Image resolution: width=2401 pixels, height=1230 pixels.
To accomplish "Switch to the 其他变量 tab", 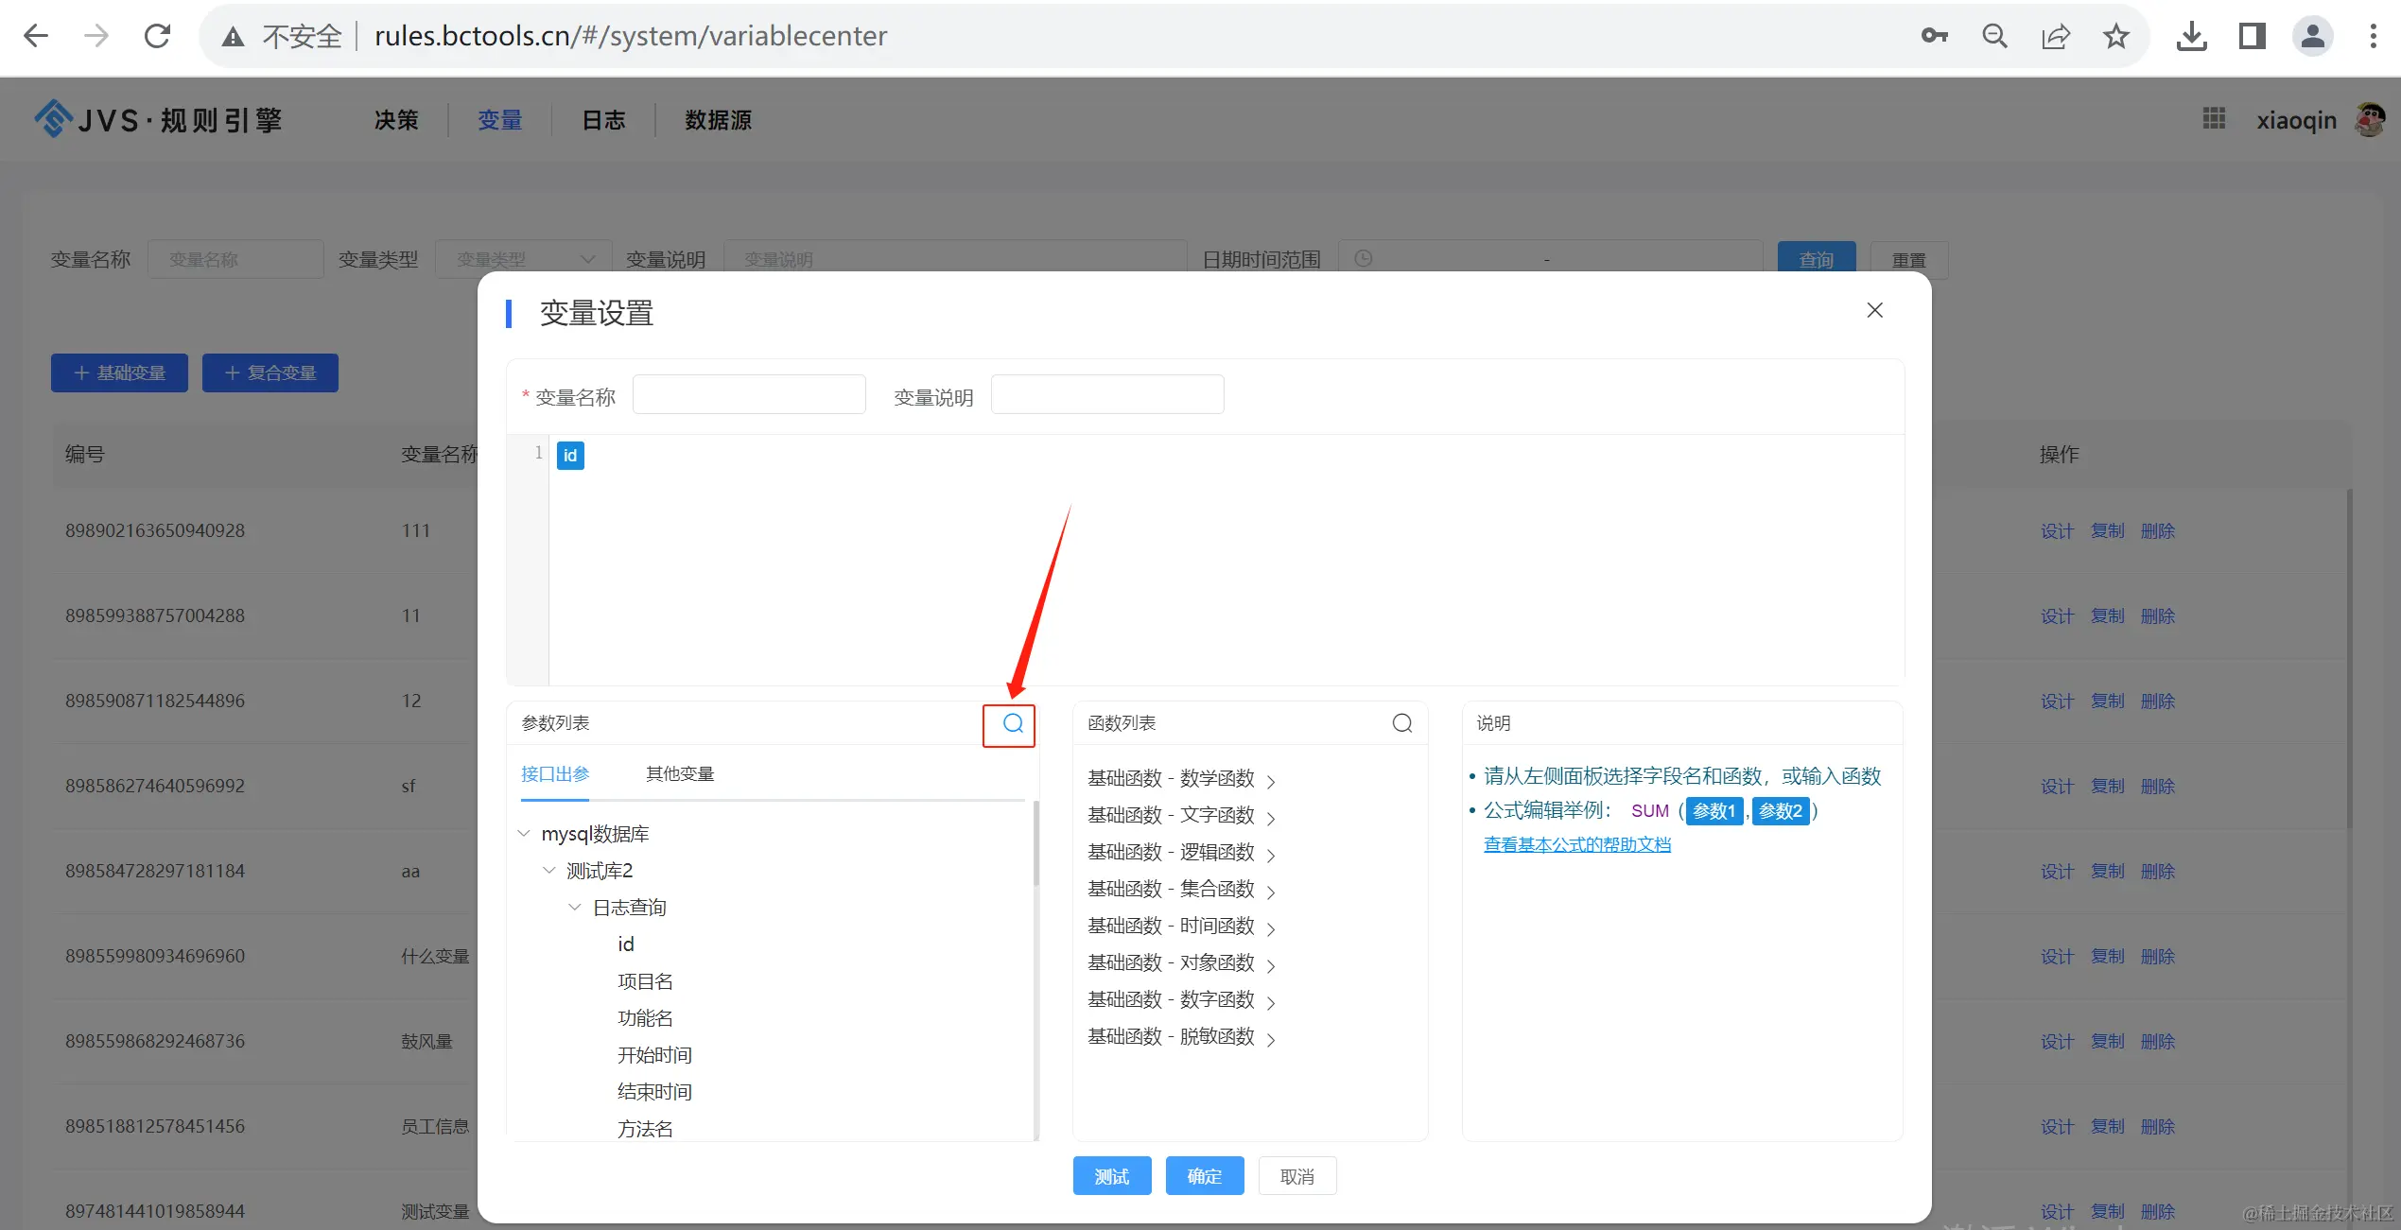I will [x=679, y=774].
